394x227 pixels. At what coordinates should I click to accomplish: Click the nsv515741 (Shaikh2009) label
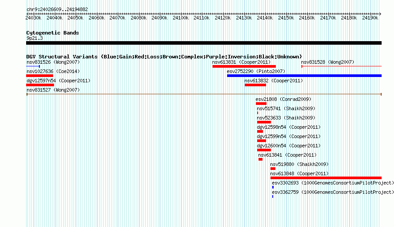coord(286,108)
